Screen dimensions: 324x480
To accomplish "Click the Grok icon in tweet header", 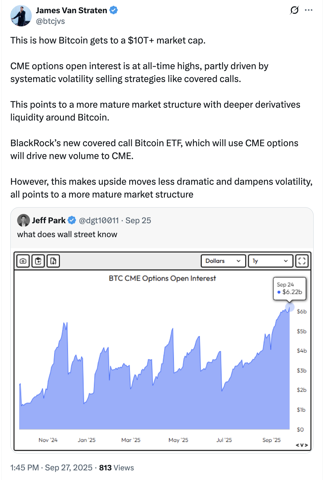I will tap(294, 10).
